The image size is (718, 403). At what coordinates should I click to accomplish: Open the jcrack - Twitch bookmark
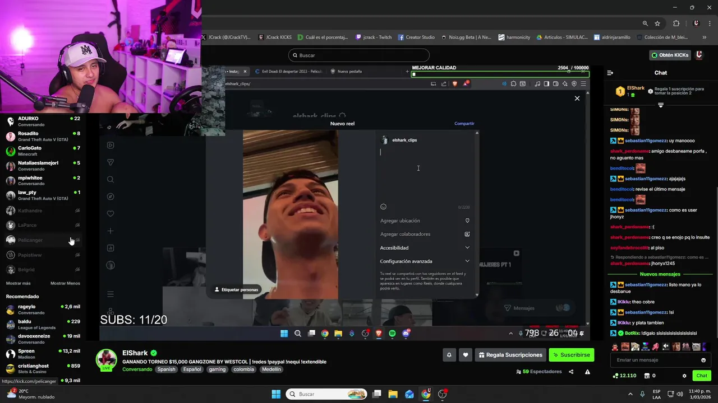pos(374,38)
